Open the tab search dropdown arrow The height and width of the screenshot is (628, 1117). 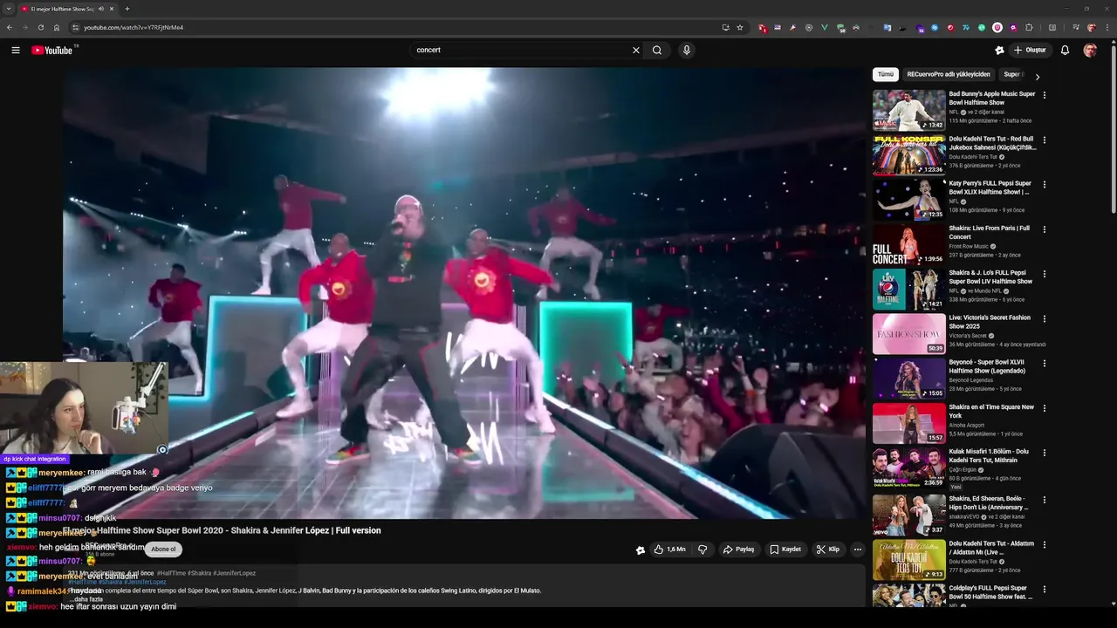point(8,9)
